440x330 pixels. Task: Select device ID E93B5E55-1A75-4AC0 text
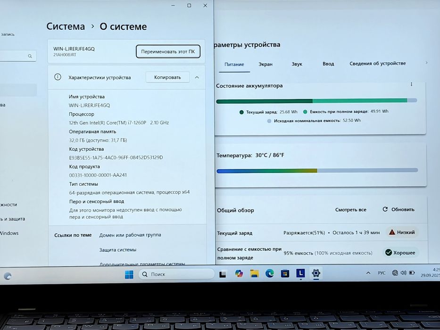(116, 157)
